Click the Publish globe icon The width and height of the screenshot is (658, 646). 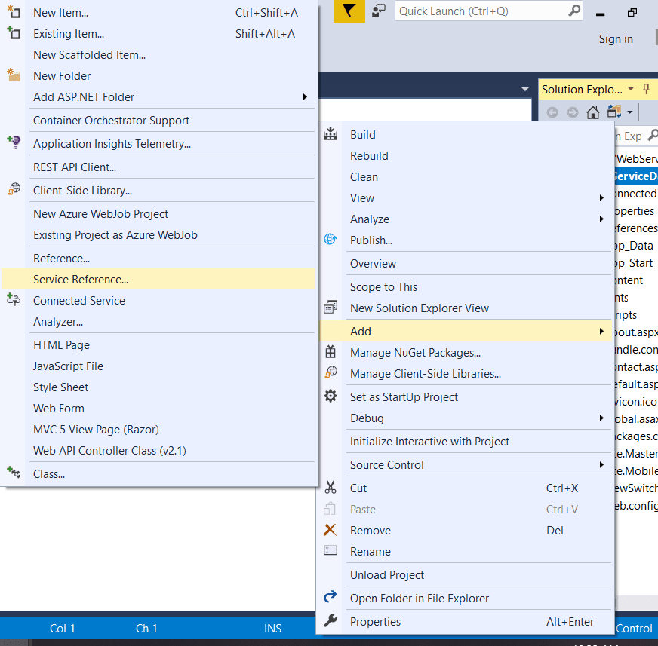(331, 240)
